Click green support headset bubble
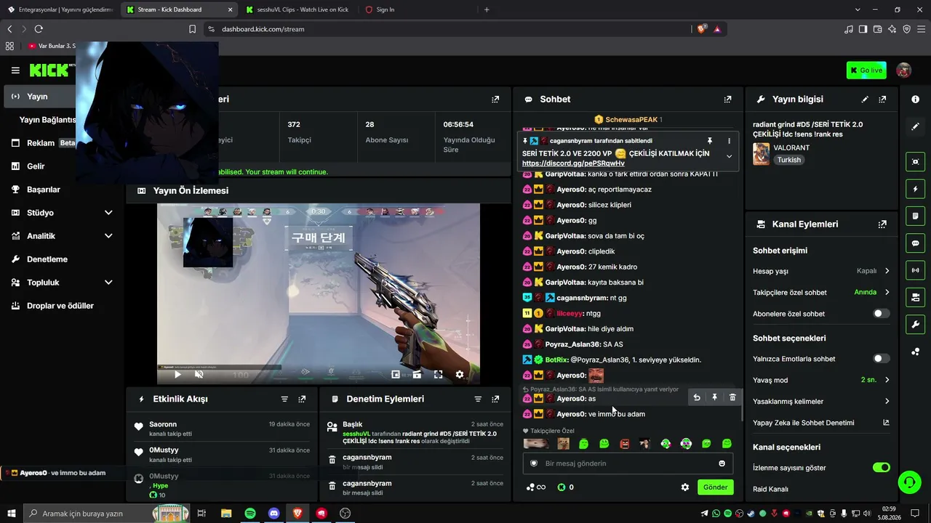 908,482
